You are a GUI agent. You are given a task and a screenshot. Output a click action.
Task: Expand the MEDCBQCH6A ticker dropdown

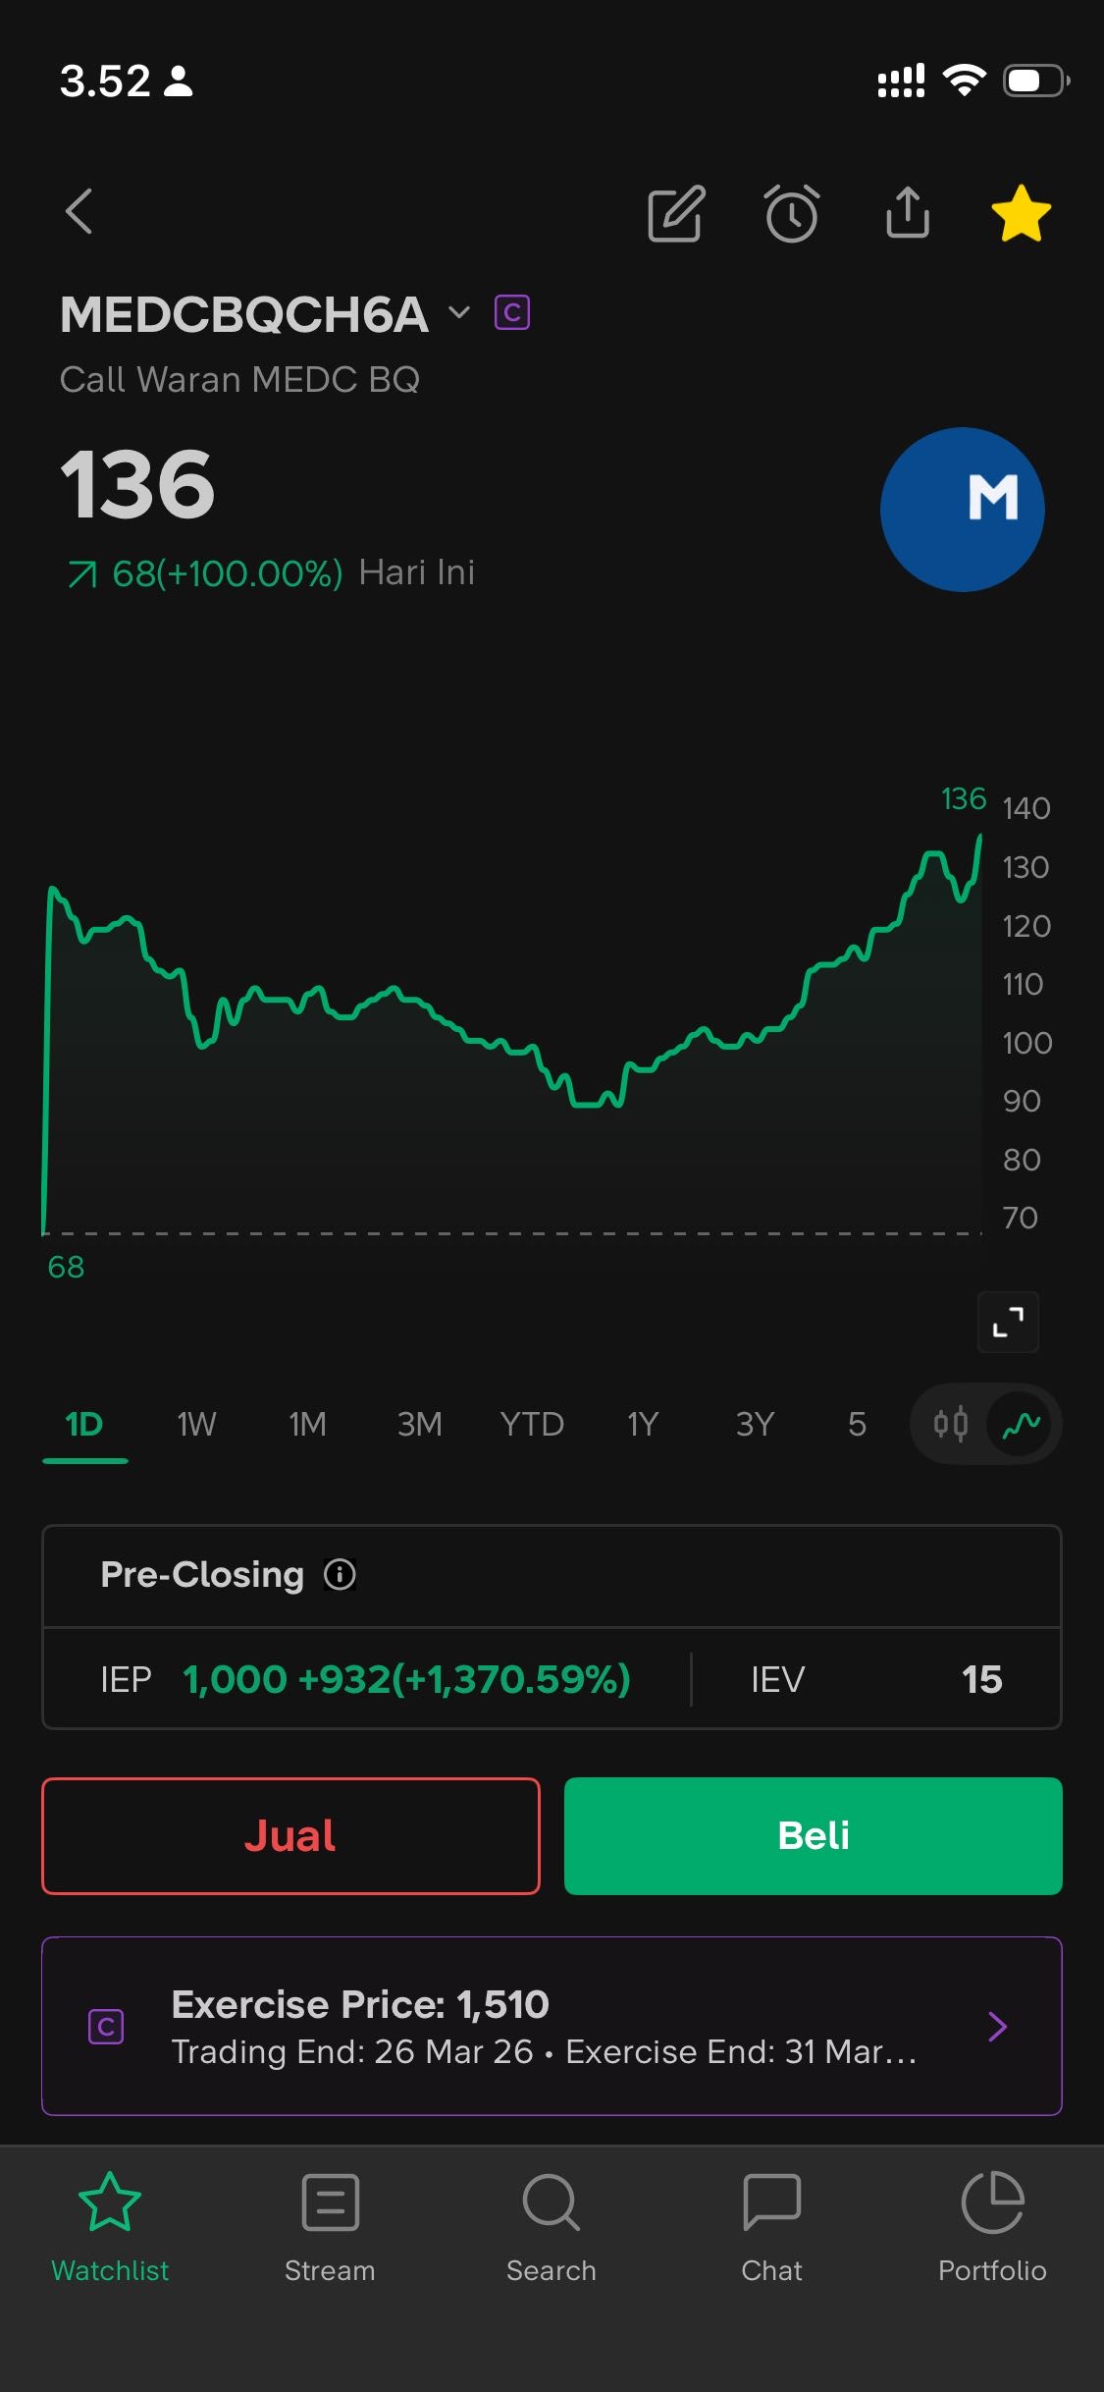point(459,313)
